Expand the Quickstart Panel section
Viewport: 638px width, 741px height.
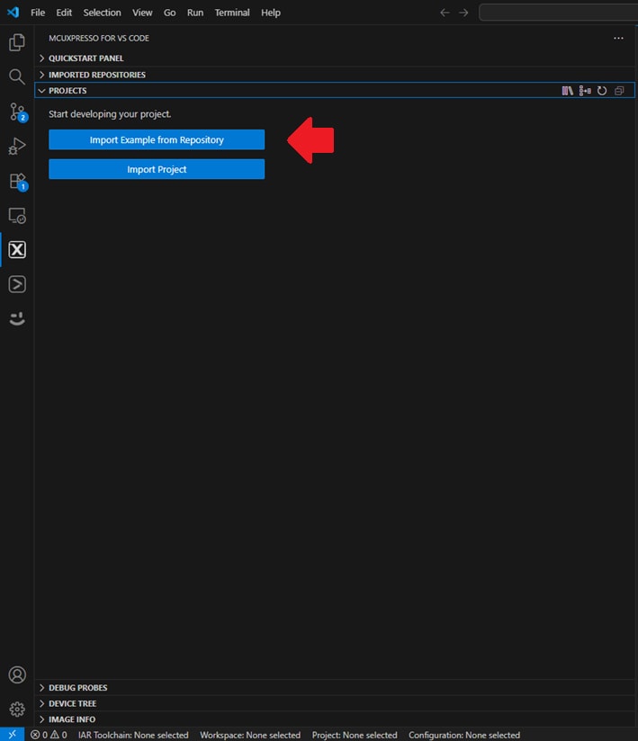pos(335,58)
